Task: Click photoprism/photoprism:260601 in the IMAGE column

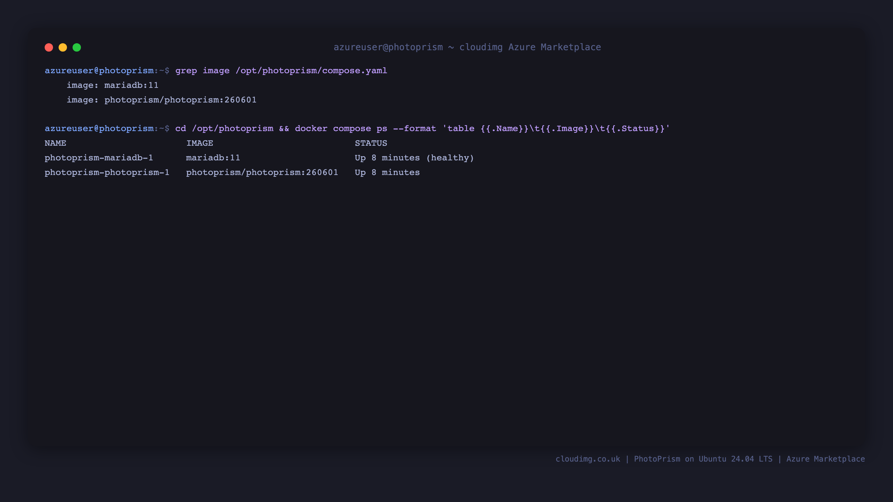Action: 262,173
